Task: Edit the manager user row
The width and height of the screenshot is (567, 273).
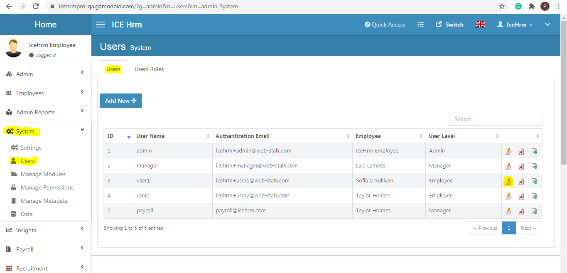Action: pos(508,166)
